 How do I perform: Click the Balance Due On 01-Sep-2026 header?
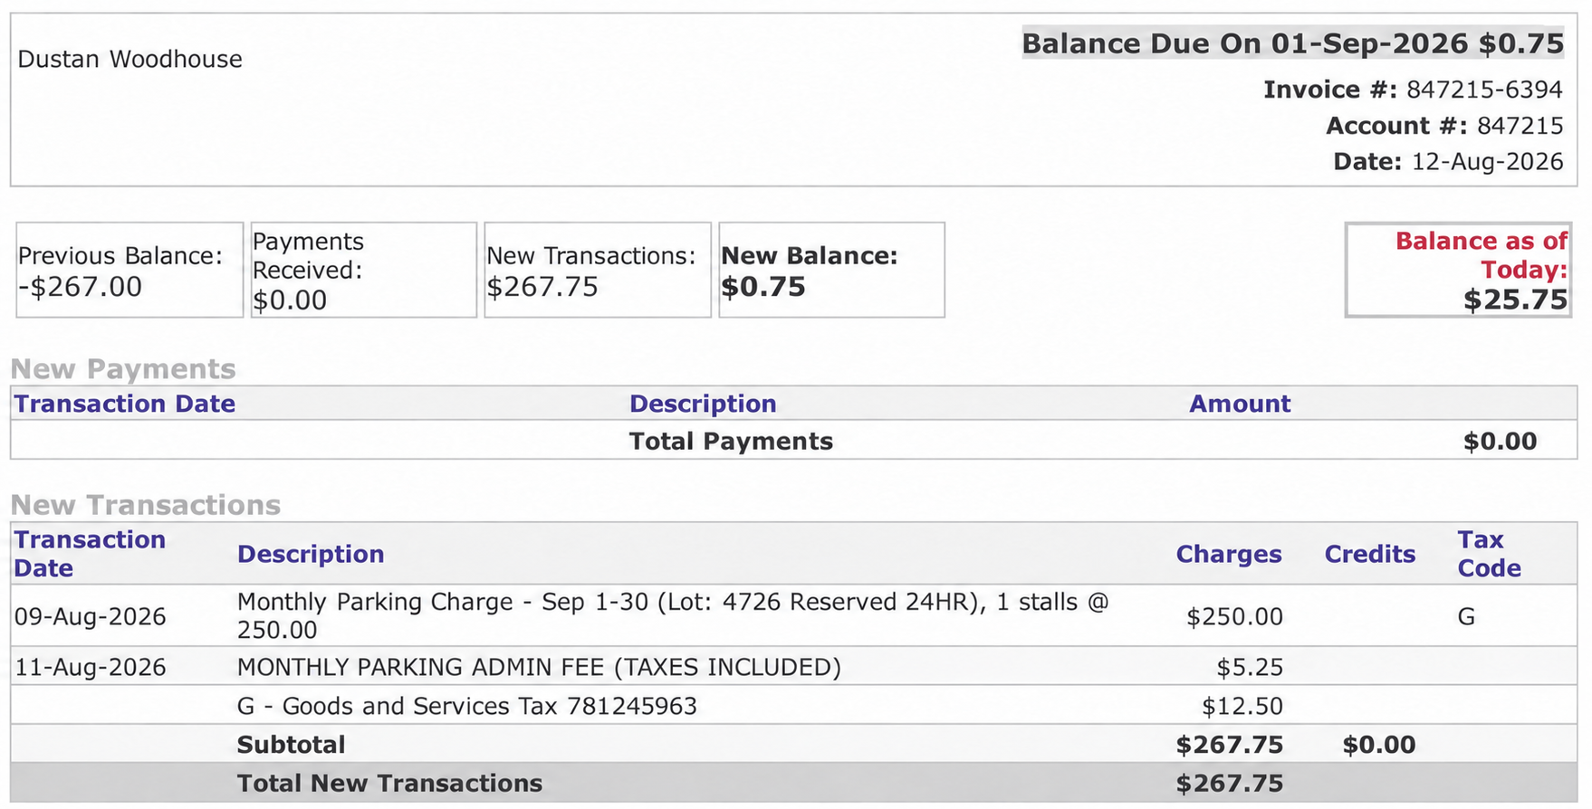pos(1293,43)
